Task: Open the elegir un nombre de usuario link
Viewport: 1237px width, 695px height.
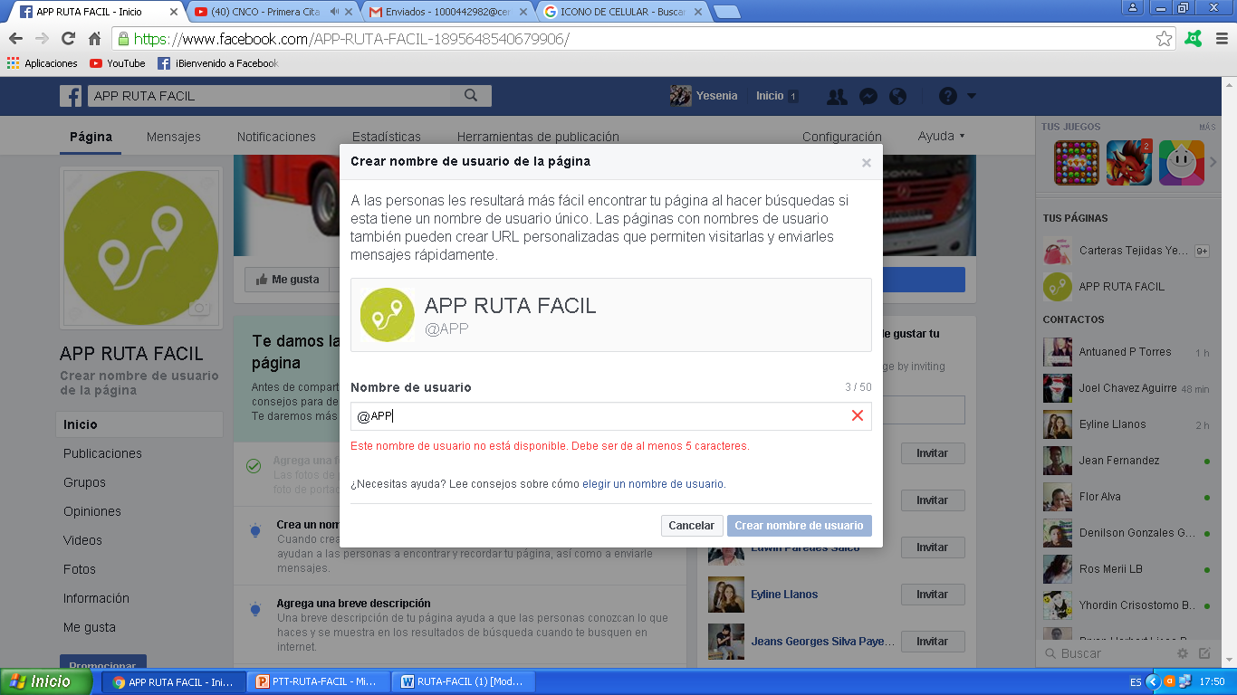Action: (x=653, y=484)
